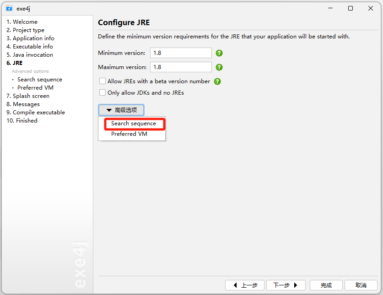Open step 5. Java invocation

point(30,55)
